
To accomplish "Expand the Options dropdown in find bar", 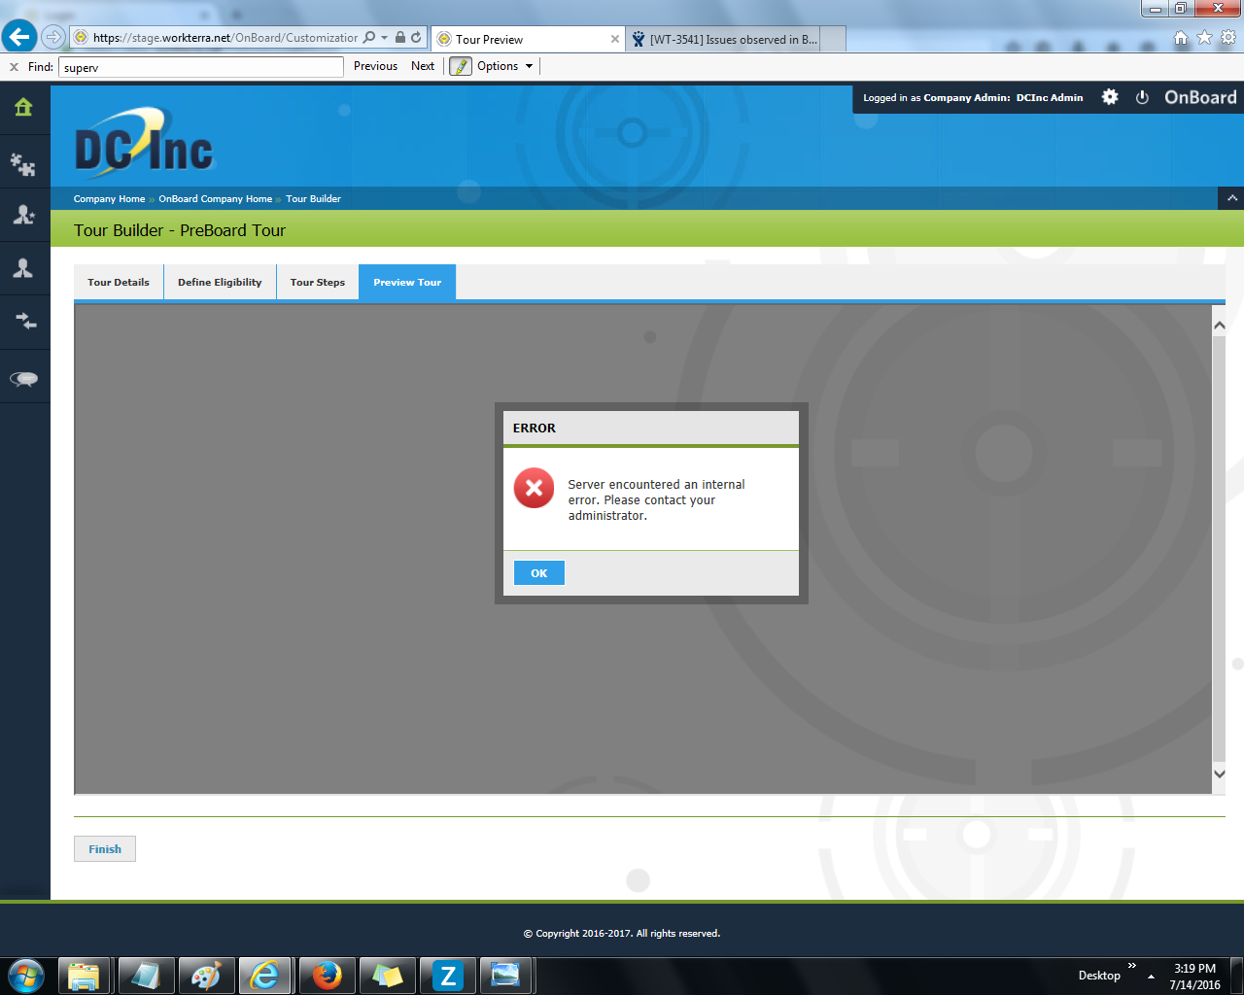I will tap(504, 66).
